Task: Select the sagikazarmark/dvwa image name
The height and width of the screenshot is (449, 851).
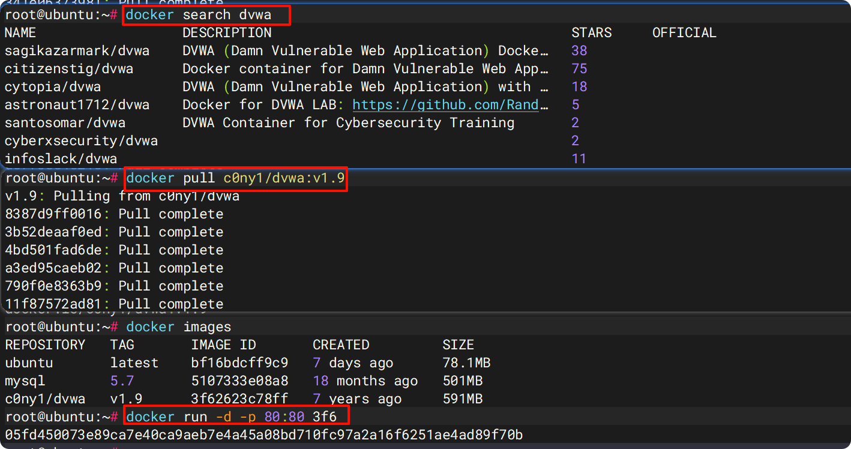Action: tap(77, 51)
